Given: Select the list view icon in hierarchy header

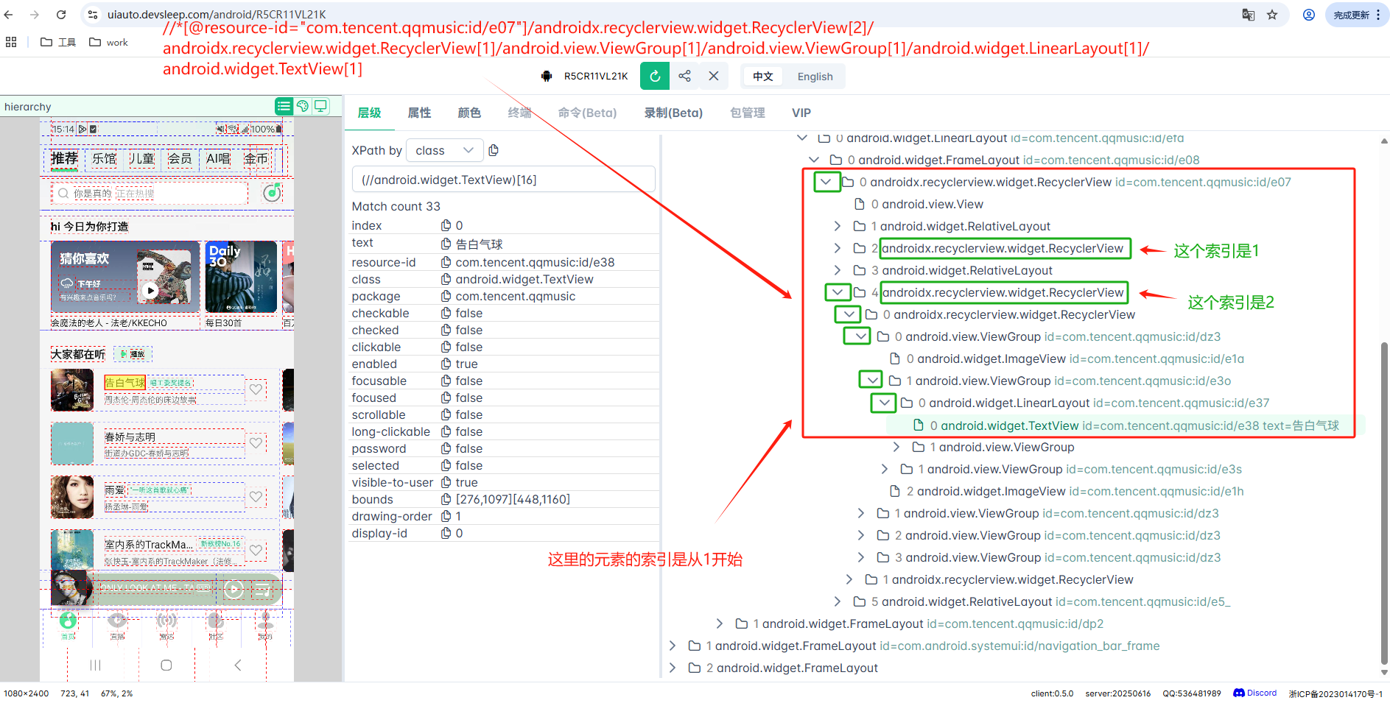Looking at the screenshot, I should (x=284, y=106).
